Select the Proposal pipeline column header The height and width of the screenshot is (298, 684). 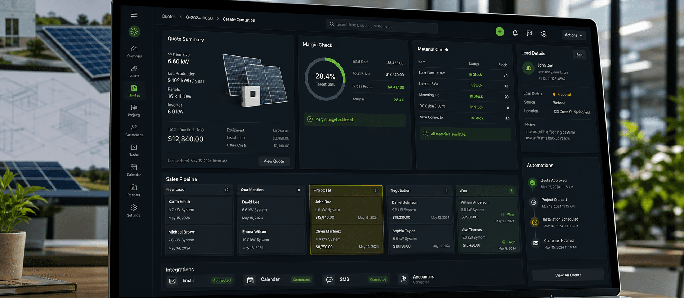point(346,190)
